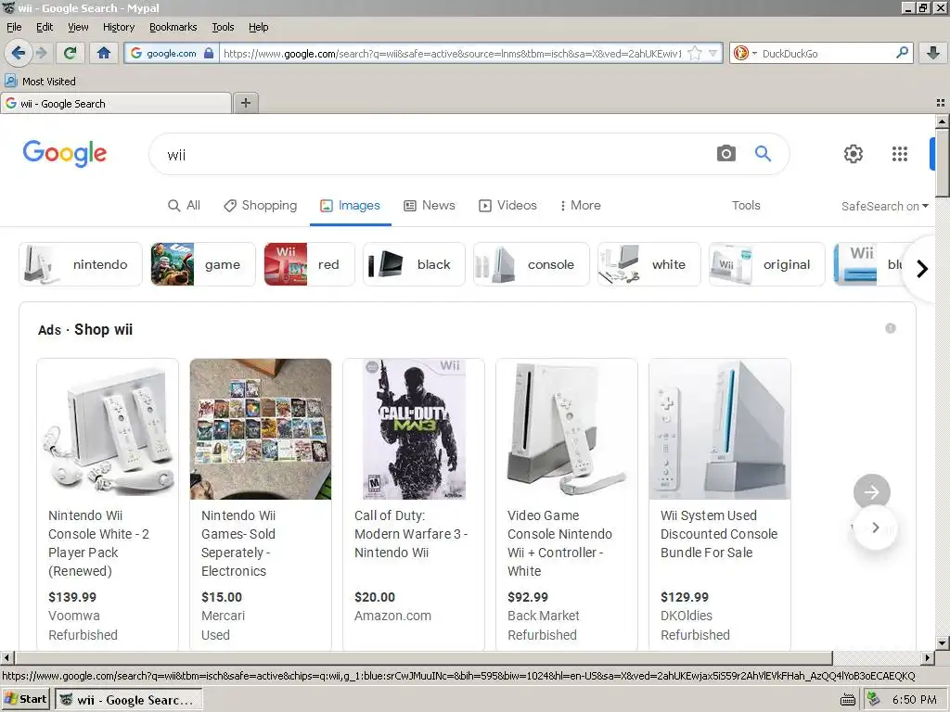The height and width of the screenshot is (712, 950).
Task: Open the File menu
Action: point(14,27)
